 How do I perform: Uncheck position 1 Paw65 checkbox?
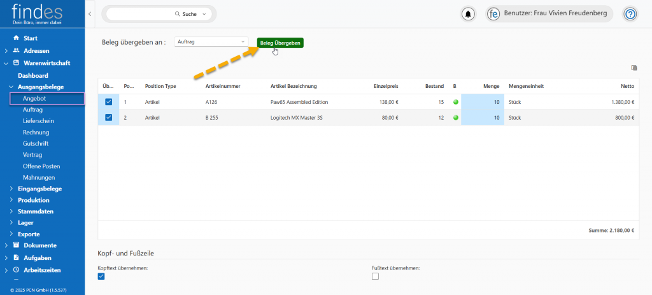(x=108, y=102)
